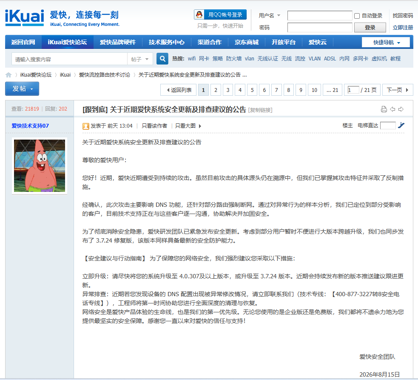Click the elevator jump-to-floor icon
Screen dimensions: 418x380
401,125
